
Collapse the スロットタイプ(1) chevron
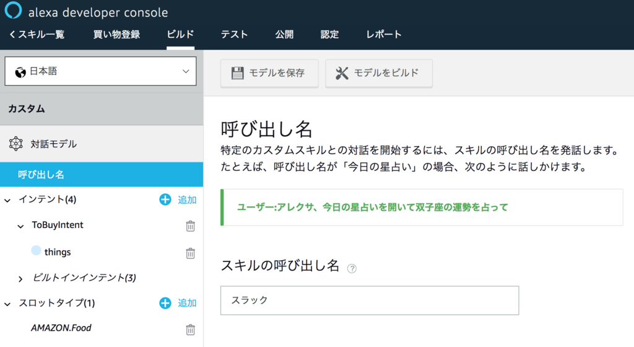click(7, 304)
